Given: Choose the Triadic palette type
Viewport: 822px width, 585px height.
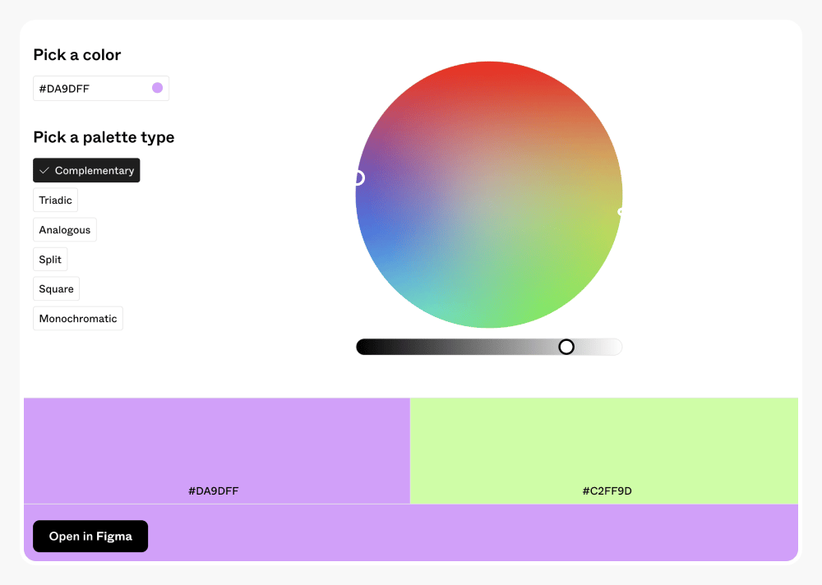Looking at the screenshot, I should (56, 200).
